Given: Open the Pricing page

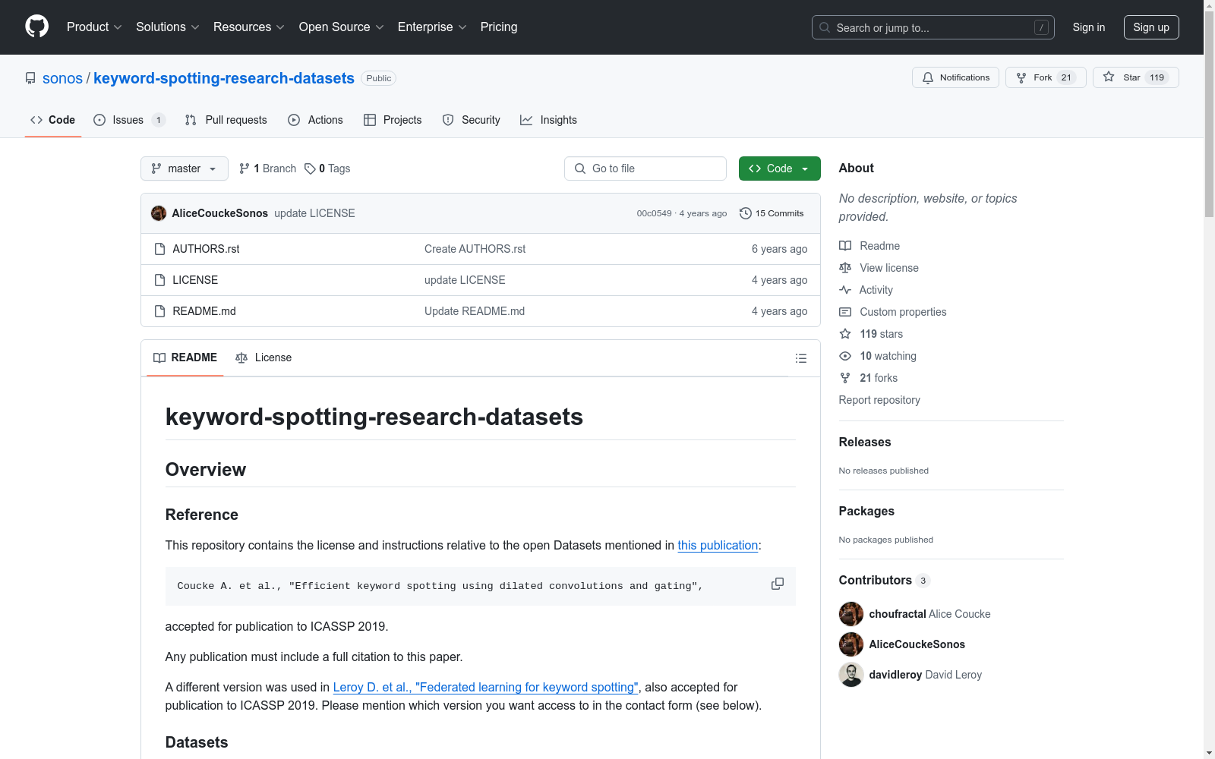Looking at the screenshot, I should pyautogui.click(x=499, y=27).
